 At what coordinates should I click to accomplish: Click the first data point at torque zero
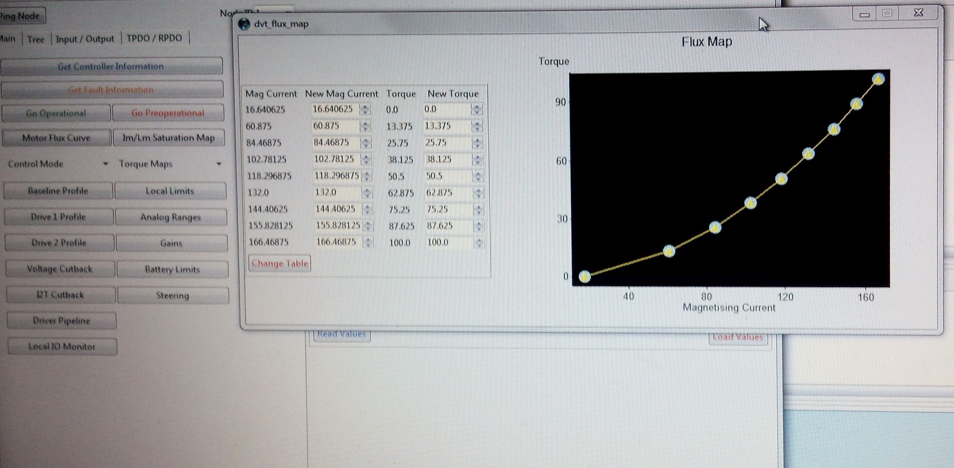[585, 277]
